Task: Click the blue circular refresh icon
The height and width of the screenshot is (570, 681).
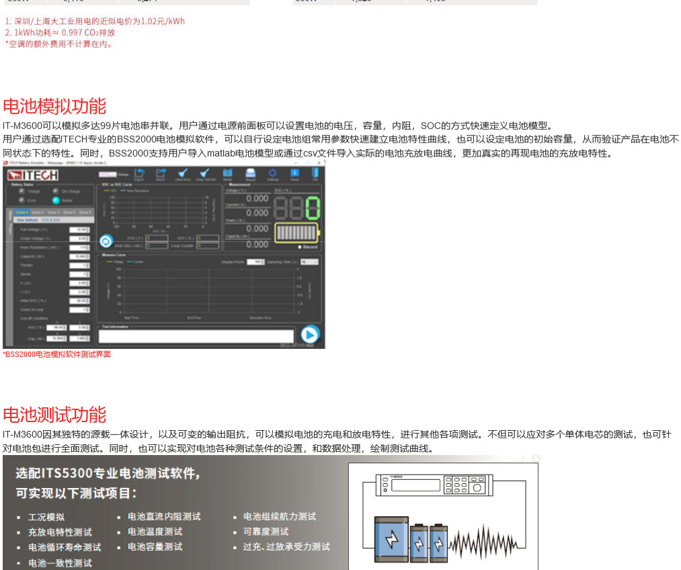Action: (106, 241)
